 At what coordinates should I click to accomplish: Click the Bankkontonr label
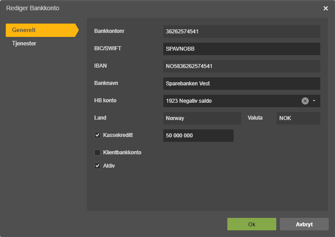[109, 31]
